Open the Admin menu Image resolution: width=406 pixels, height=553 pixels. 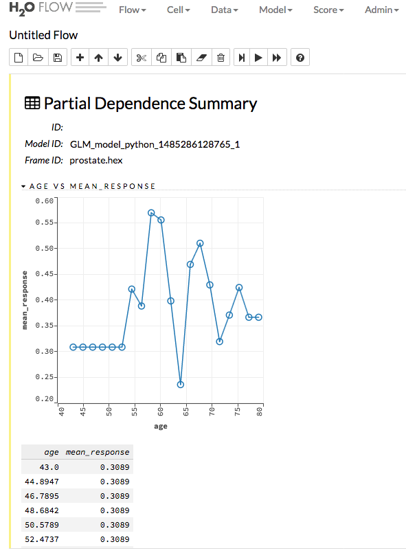(381, 10)
